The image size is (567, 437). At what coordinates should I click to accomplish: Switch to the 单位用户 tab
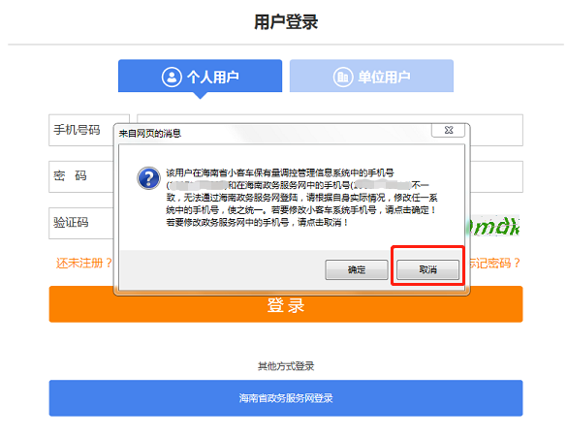(371, 76)
